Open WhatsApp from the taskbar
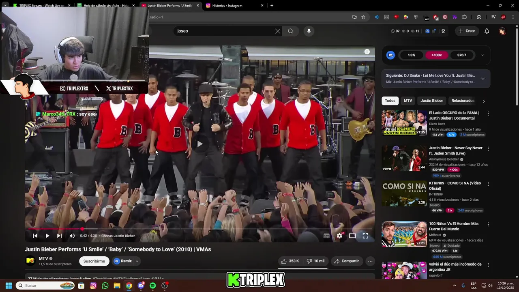The width and height of the screenshot is (519, 292). click(x=105, y=286)
